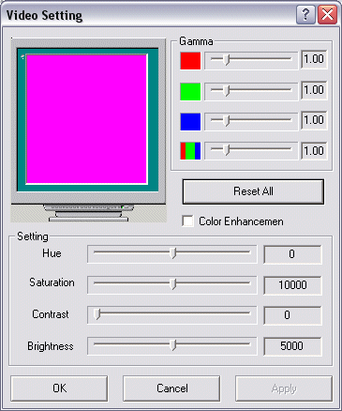
Task: Open context help with the question mark button
Action: click(x=305, y=14)
